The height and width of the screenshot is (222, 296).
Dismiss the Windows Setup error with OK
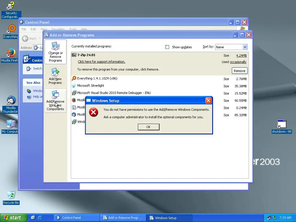149,127
